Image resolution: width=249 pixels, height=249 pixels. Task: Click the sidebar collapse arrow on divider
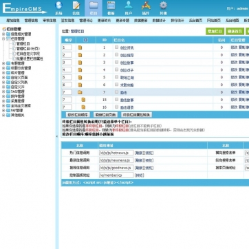(x=57, y=136)
